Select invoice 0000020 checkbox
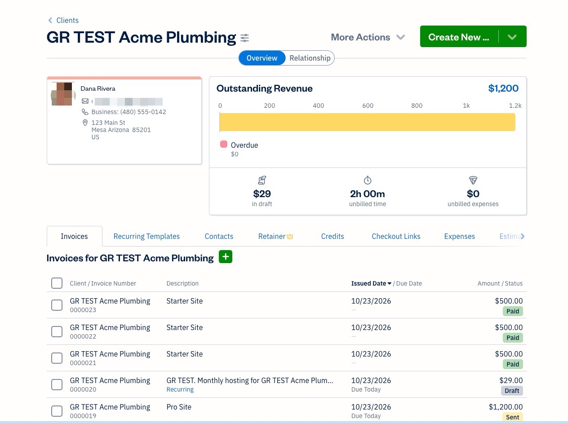Viewport: 568px width, 423px height. (x=57, y=384)
